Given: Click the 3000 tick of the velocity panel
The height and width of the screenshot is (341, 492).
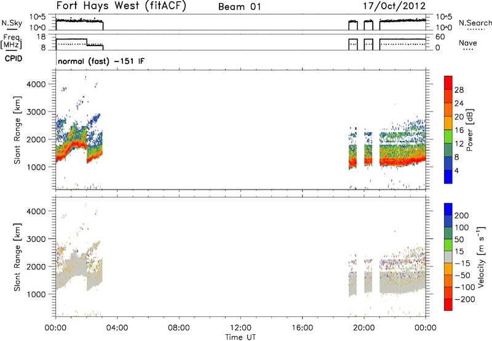Looking at the screenshot, I should tap(36, 239).
